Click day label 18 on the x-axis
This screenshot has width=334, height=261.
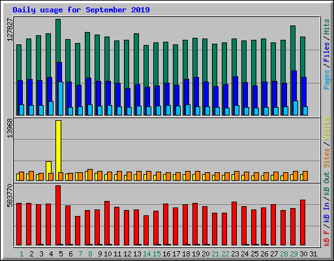click(x=186, y=254)
